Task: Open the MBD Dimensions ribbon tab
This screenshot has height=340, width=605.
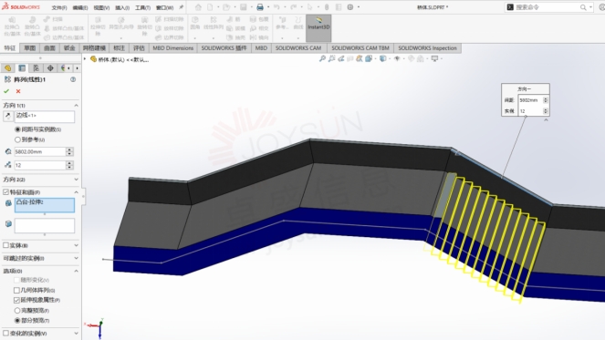Action: click(x=172, y=48)
